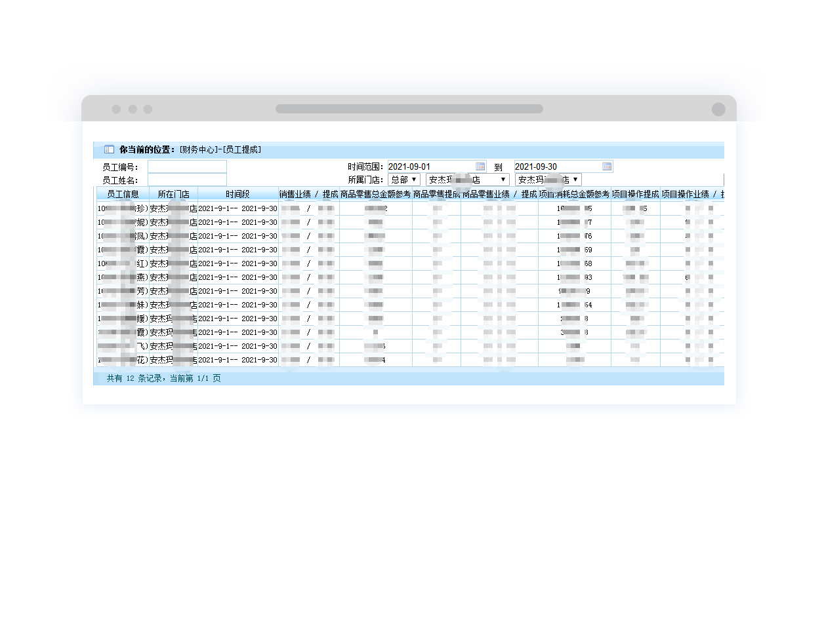Select employee info cell ending with 妹)
The height and width of the screenshot is (641, 824).
(x=123, y=305)
